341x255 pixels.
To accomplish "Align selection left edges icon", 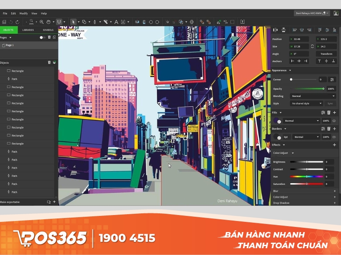I will coord(295,30).
